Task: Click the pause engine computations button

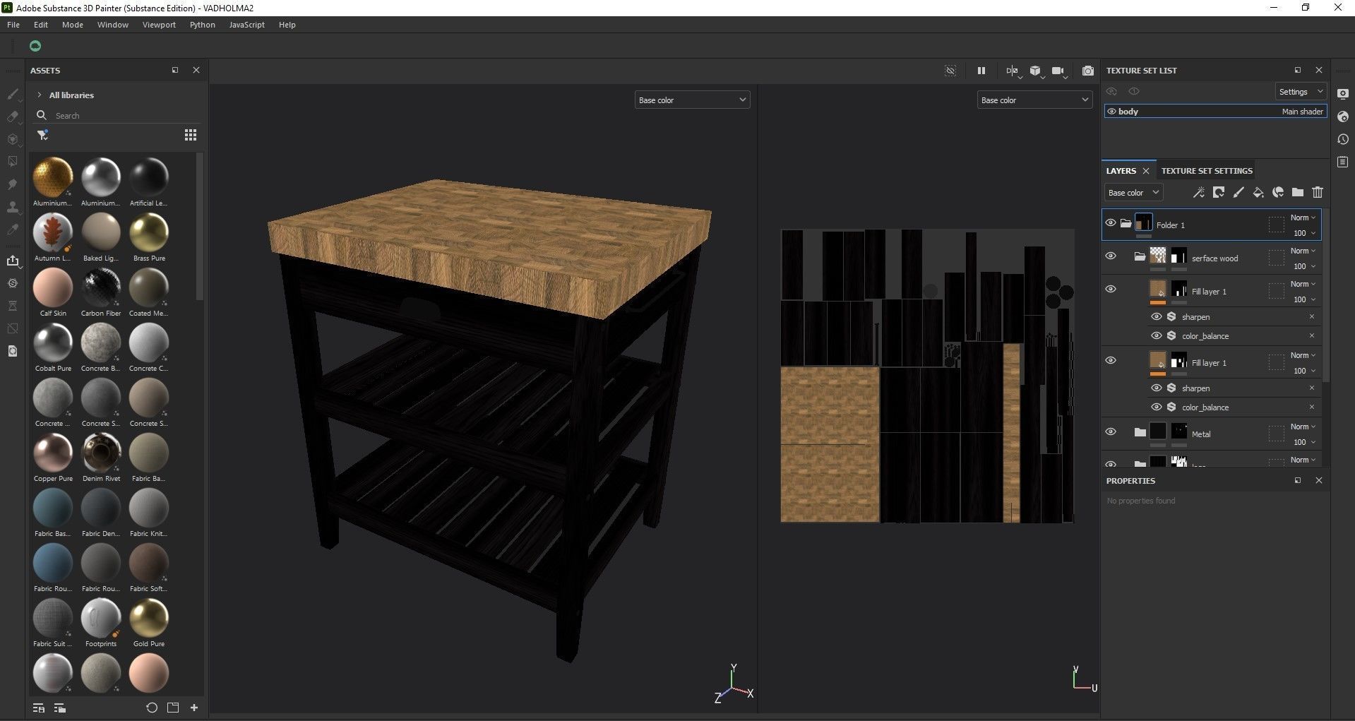Action: point(981,71)
